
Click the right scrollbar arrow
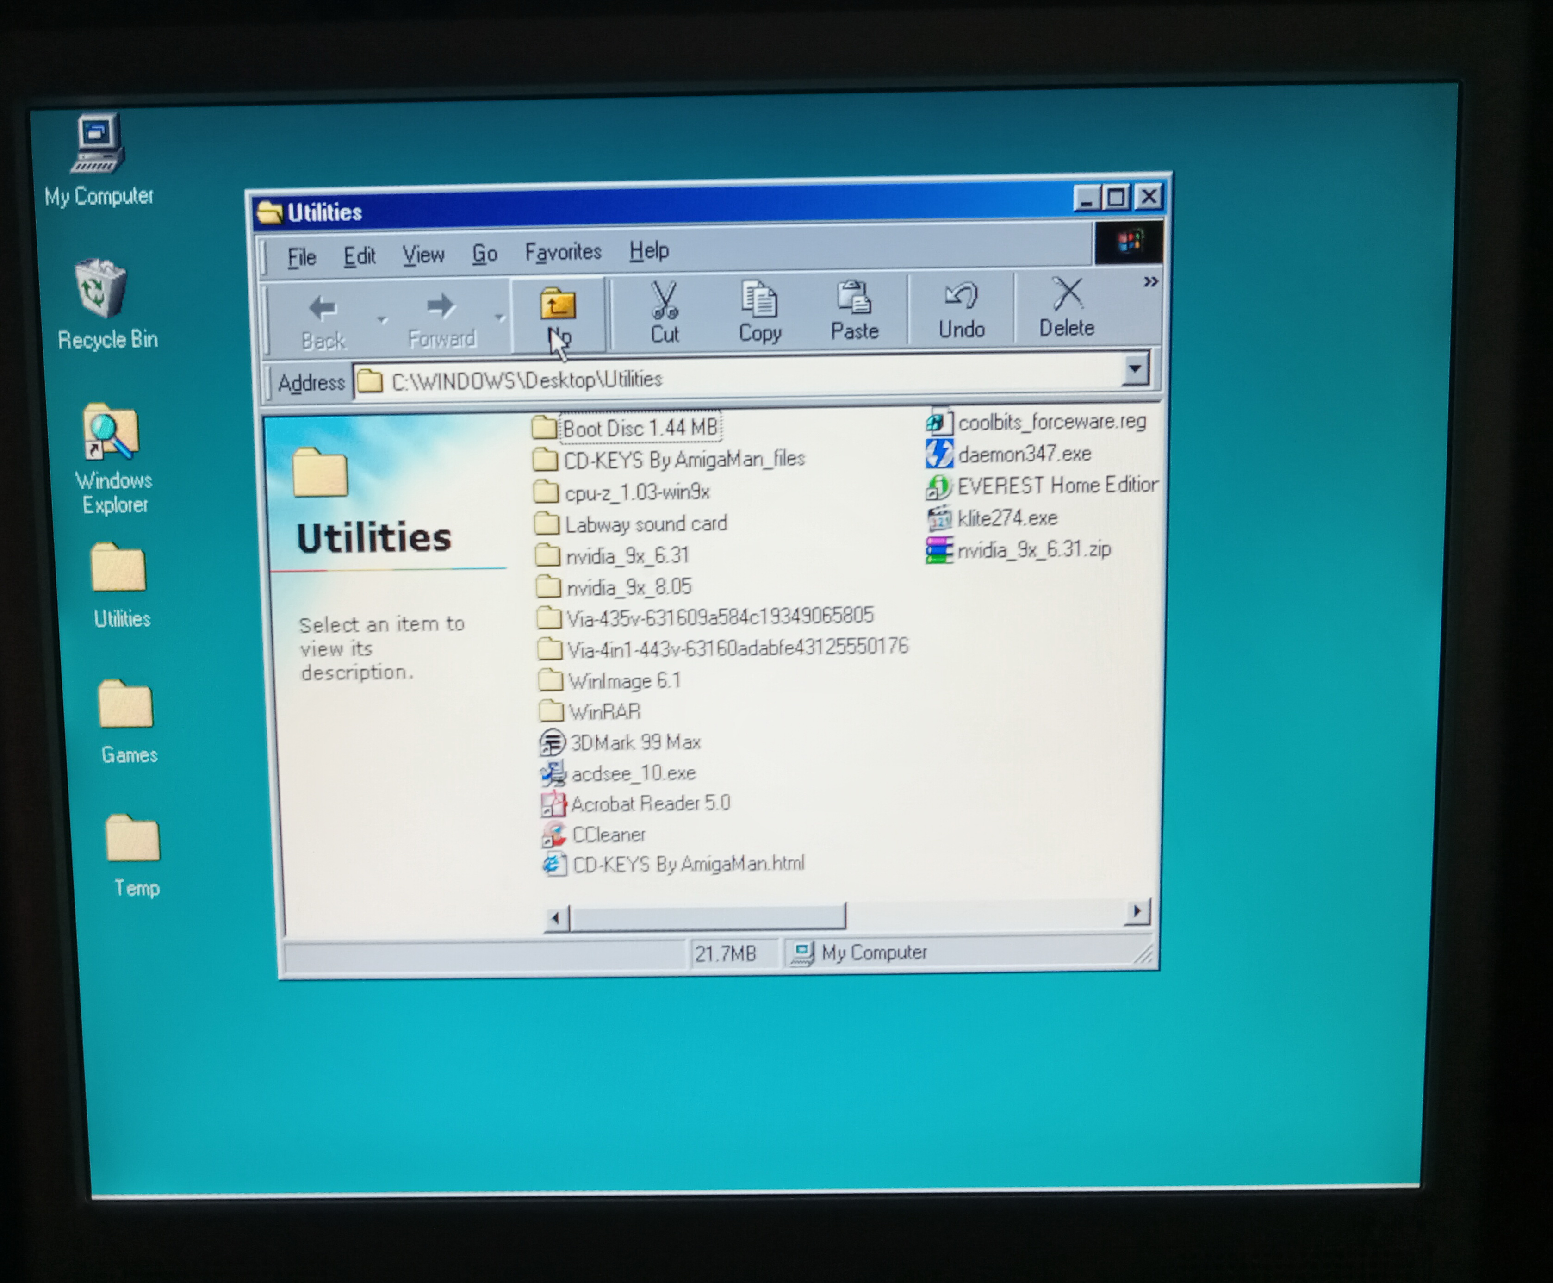(1137, 911)
